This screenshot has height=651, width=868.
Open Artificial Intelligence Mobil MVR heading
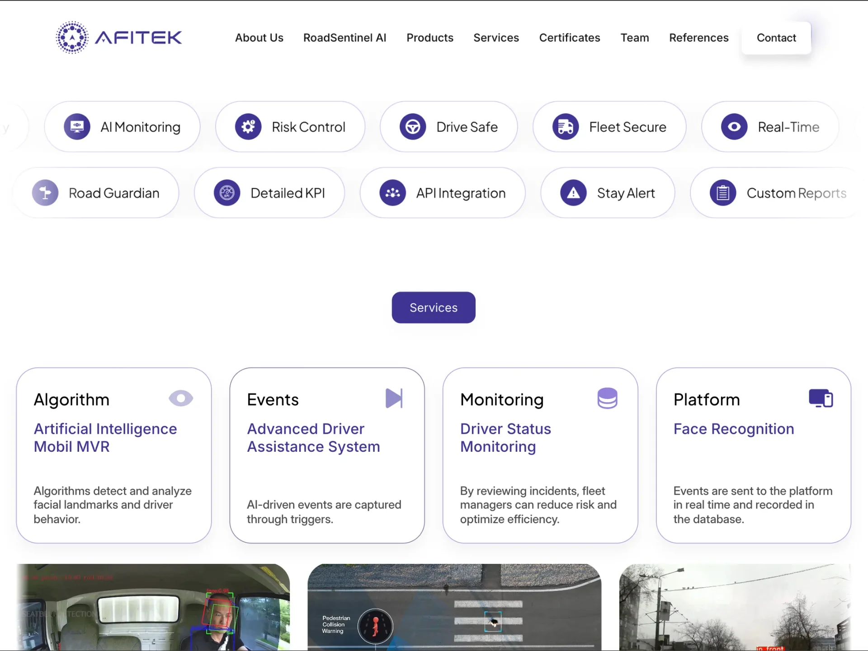click(105, 438)
